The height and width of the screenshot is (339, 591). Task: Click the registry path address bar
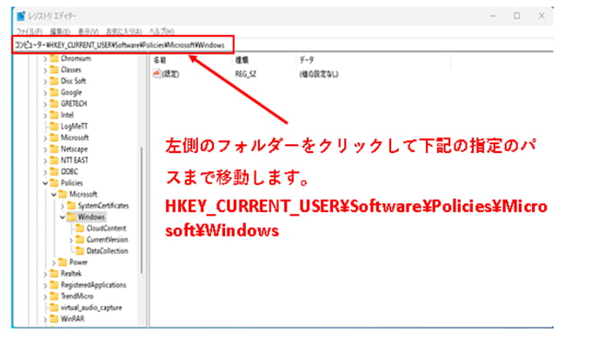pos(123,45)
